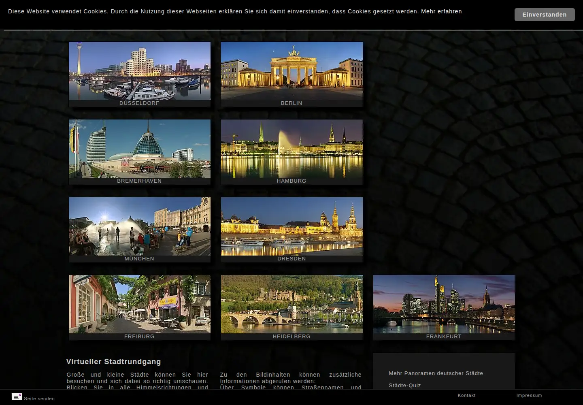Image resolution: width=583 pixels, height=405 pixels.
Task: Open the Freiburg street panorama thumbnail
Action: [x=140, y=304]
